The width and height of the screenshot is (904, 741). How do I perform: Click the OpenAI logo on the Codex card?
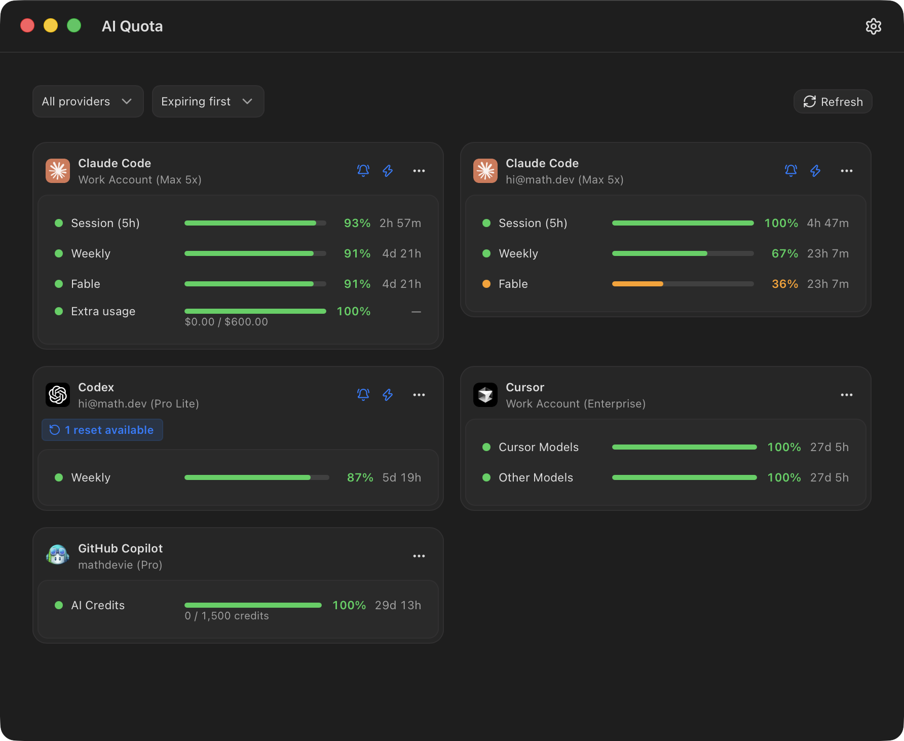coord(58,395)
